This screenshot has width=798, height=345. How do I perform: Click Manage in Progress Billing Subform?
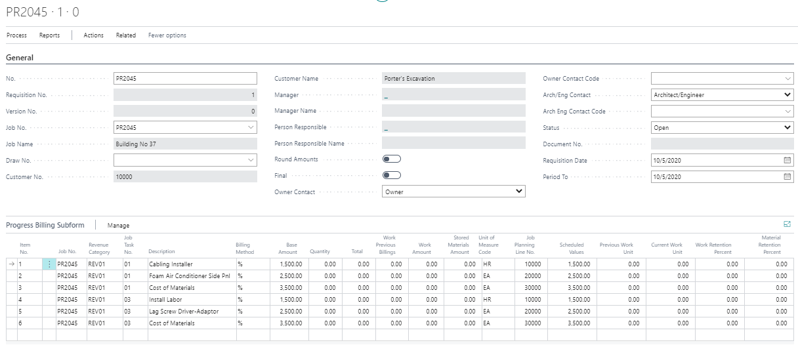point(118,225)
